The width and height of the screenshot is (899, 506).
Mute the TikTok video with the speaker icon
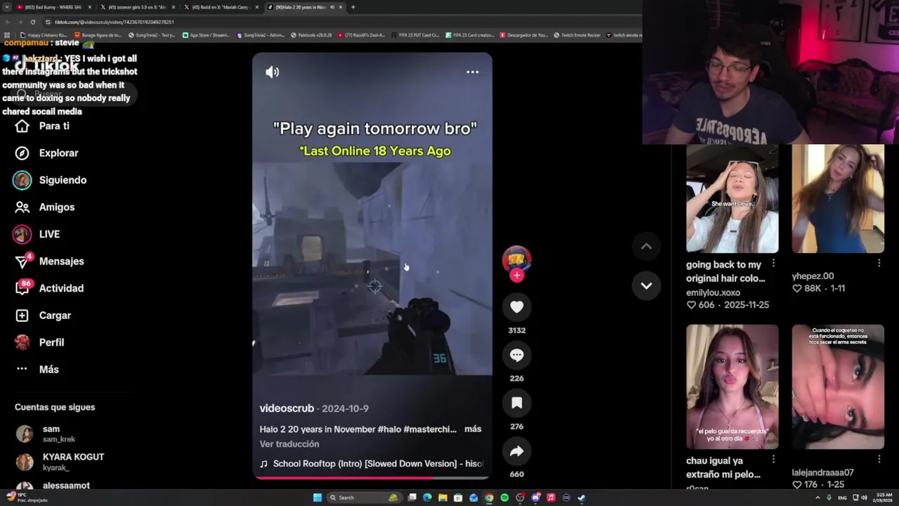[x=273, y=72]
